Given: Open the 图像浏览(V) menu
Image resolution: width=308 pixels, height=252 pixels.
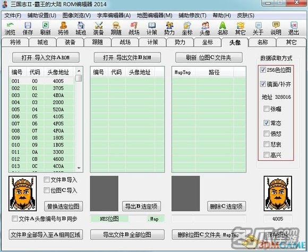Looking at the screenshot, I should pos(76,15).
